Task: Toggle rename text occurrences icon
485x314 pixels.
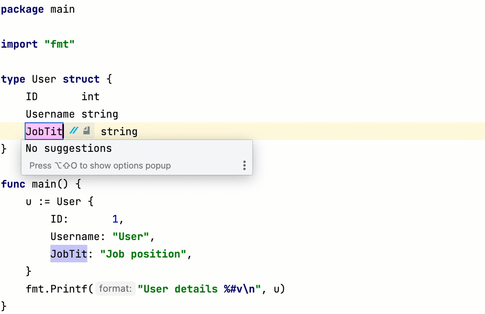Action: tap(87, 131)
